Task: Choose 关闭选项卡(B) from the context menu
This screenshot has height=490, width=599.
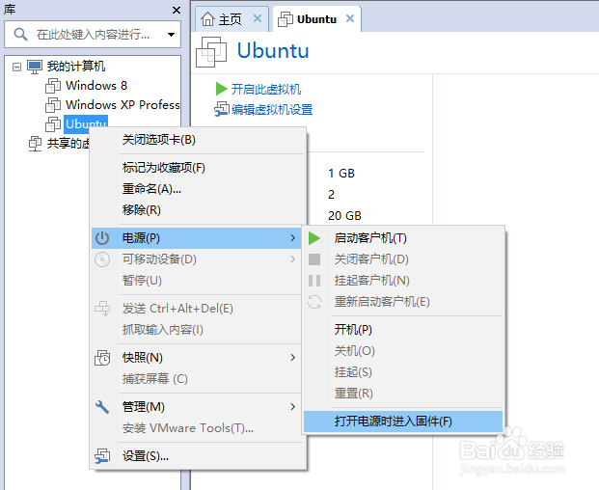Action: [199, 140]
